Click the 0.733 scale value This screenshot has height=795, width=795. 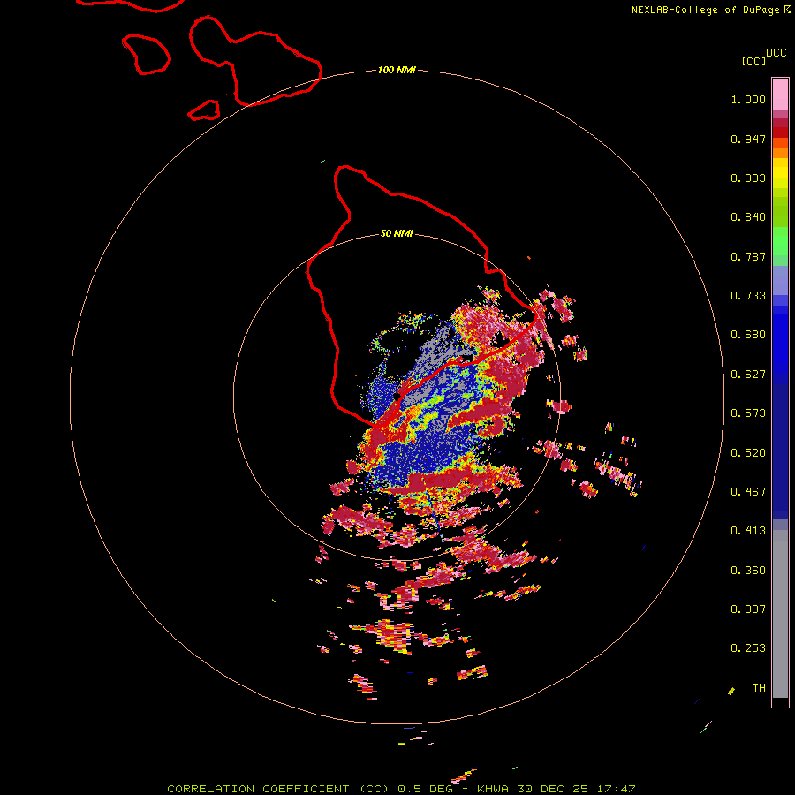(748, 296)
